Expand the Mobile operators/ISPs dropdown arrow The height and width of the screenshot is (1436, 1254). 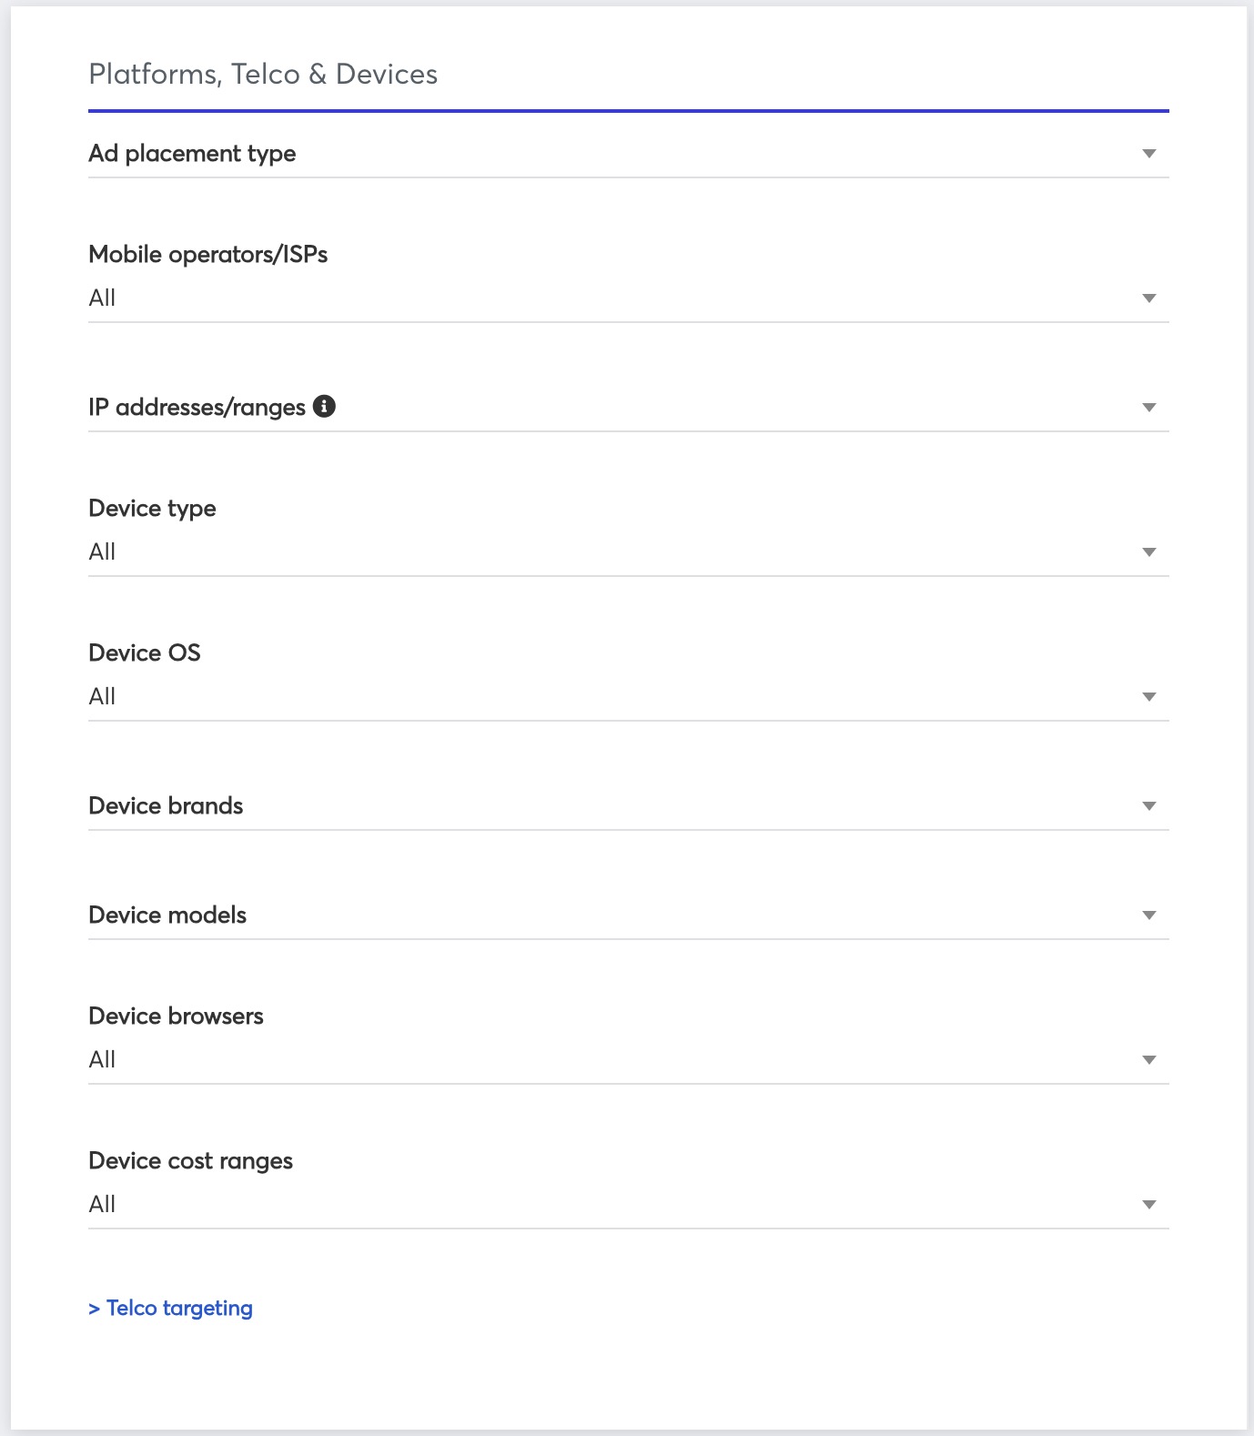(1148, 298)
